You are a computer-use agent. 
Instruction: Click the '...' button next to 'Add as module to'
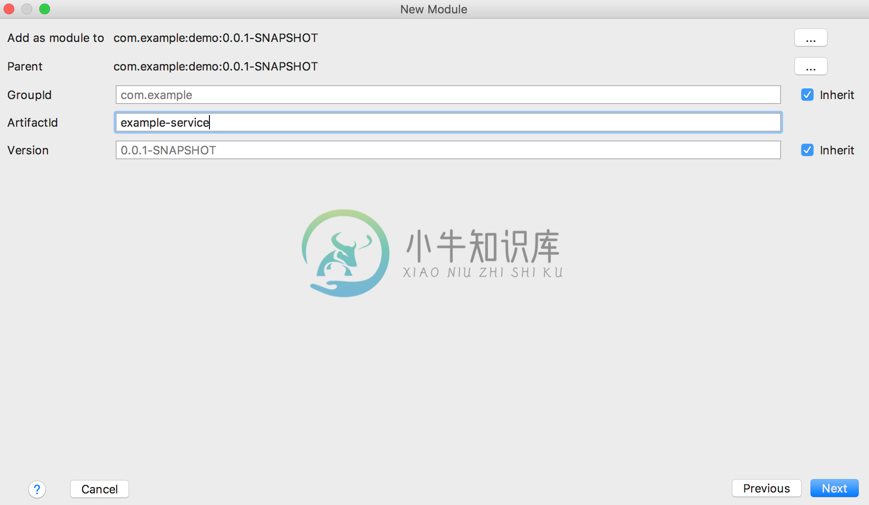811,38
